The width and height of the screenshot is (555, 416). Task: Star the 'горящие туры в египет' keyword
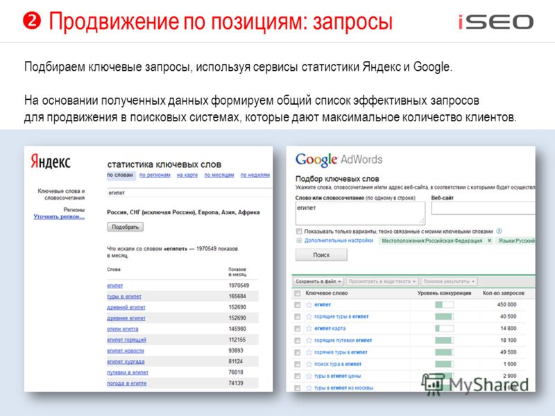(309, 317)
